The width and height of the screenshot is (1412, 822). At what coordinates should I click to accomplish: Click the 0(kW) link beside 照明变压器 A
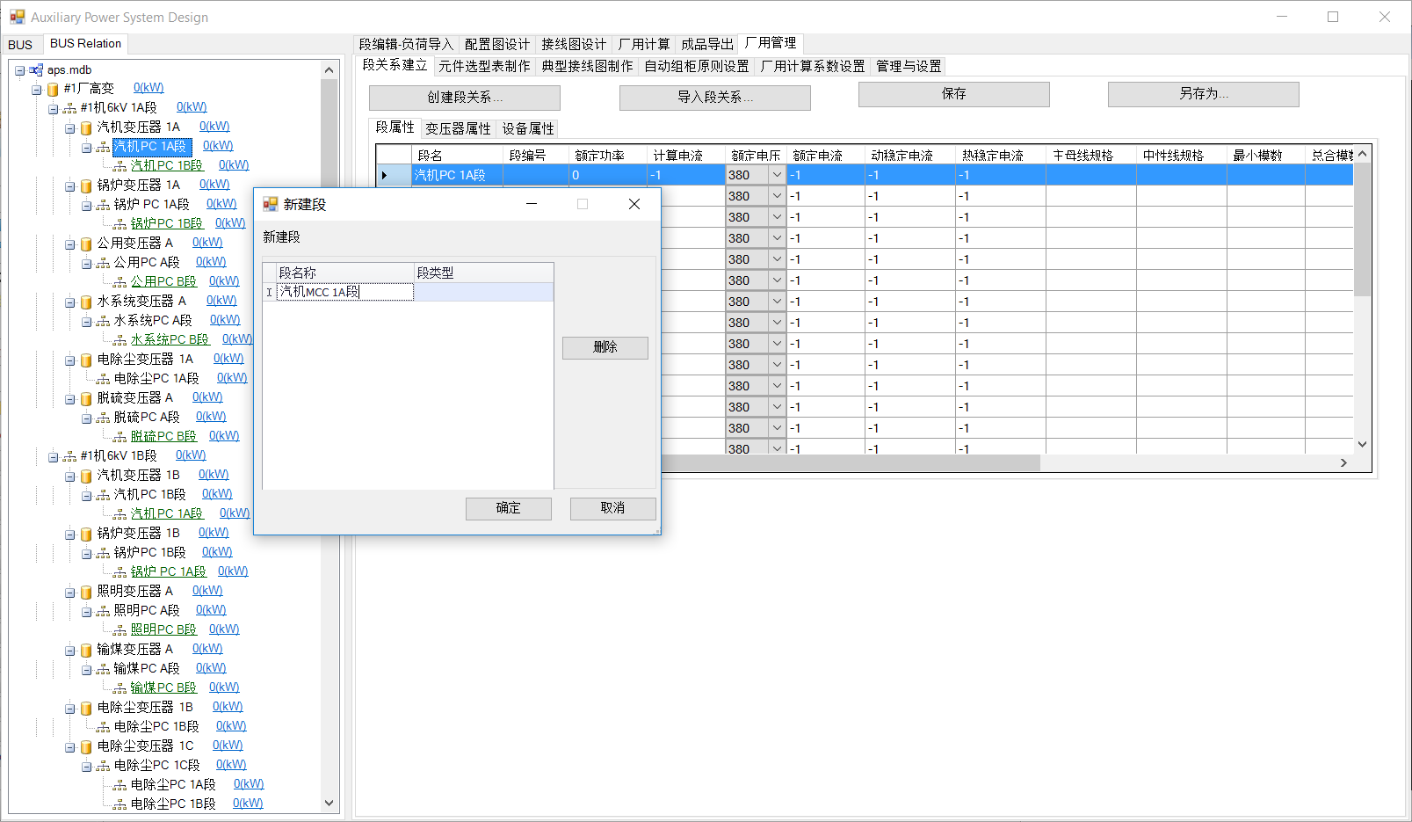click(x=207, y=591)
